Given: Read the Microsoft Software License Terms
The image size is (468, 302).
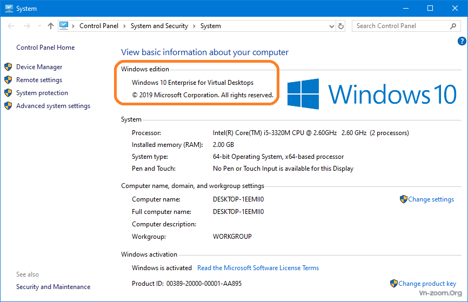Looking at the screenshot, I should pos(258,268).
